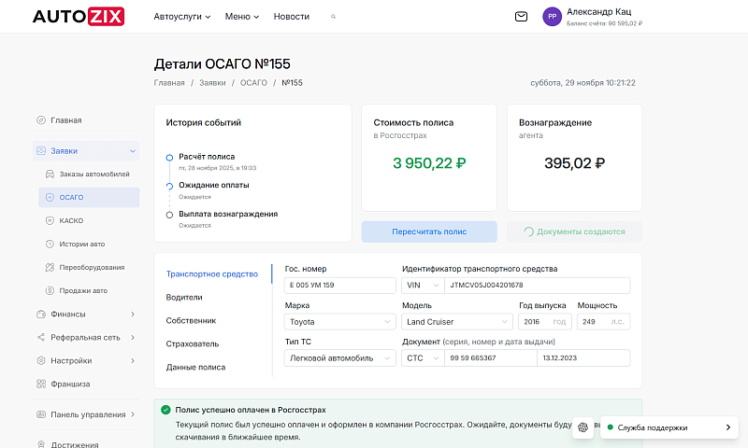The width and height of the screenshot is (748, 448).
Task: Open the Модель Land Cruiser dropdown
Action: click(457, 322)
